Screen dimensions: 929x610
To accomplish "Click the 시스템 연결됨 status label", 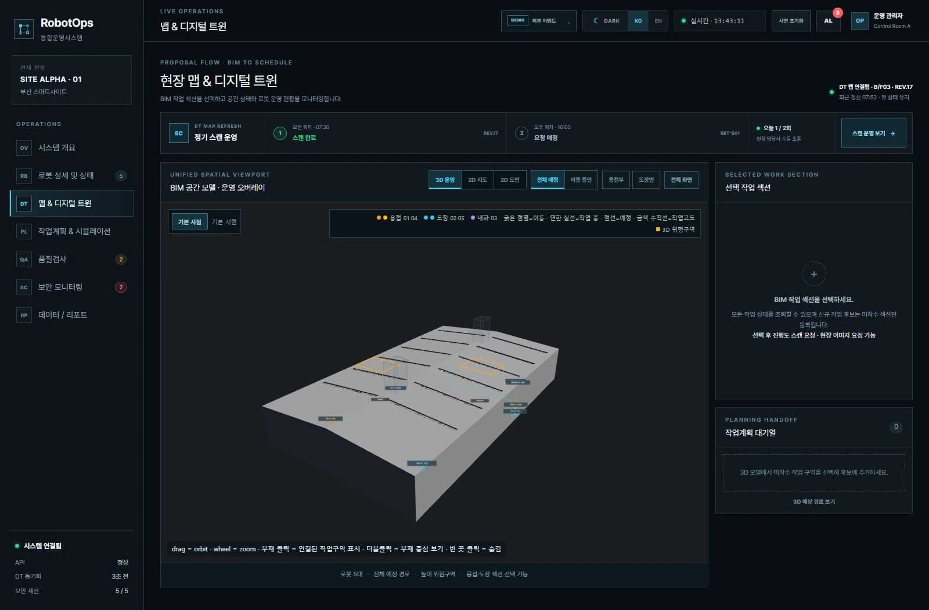I will click(x=42, y=546).
